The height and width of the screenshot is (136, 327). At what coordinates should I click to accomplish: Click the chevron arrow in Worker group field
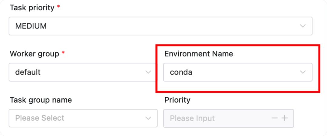[148, 72]
